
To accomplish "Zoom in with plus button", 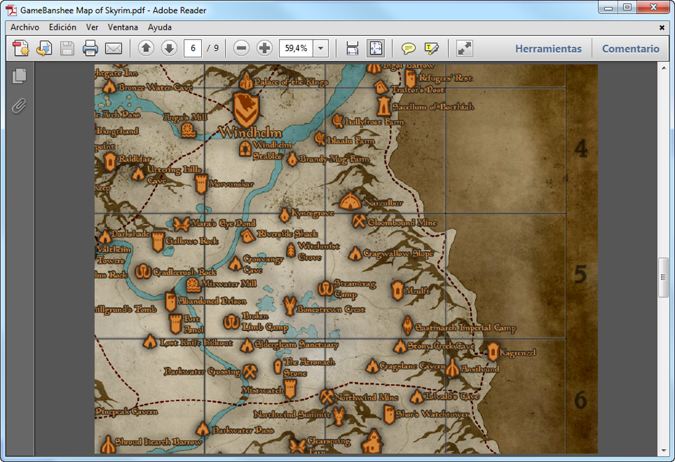I will (264, 48).
